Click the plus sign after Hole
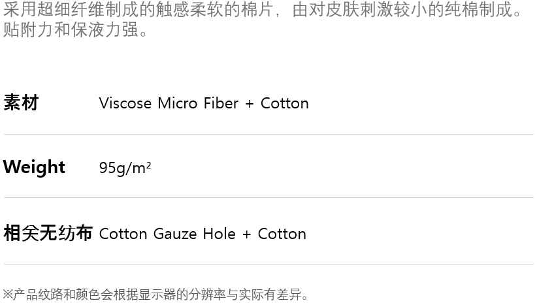 pos(246,234)
